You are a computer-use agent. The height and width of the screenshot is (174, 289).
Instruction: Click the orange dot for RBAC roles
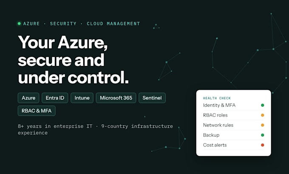pos(263,115)
